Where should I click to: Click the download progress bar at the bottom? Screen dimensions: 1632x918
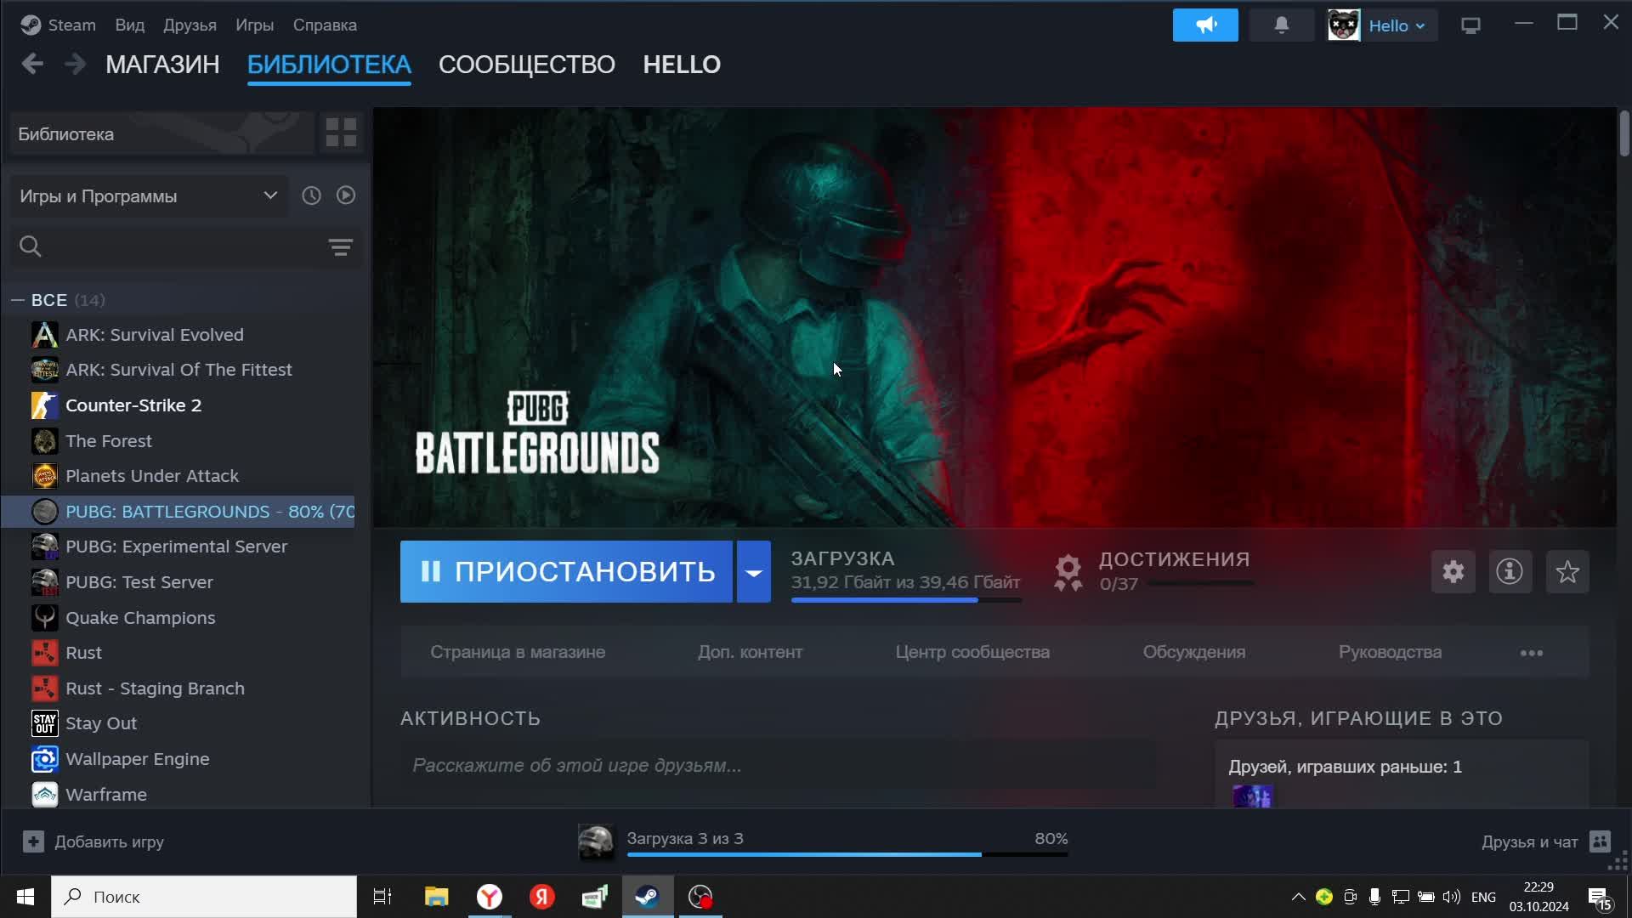tap(847, 854)
